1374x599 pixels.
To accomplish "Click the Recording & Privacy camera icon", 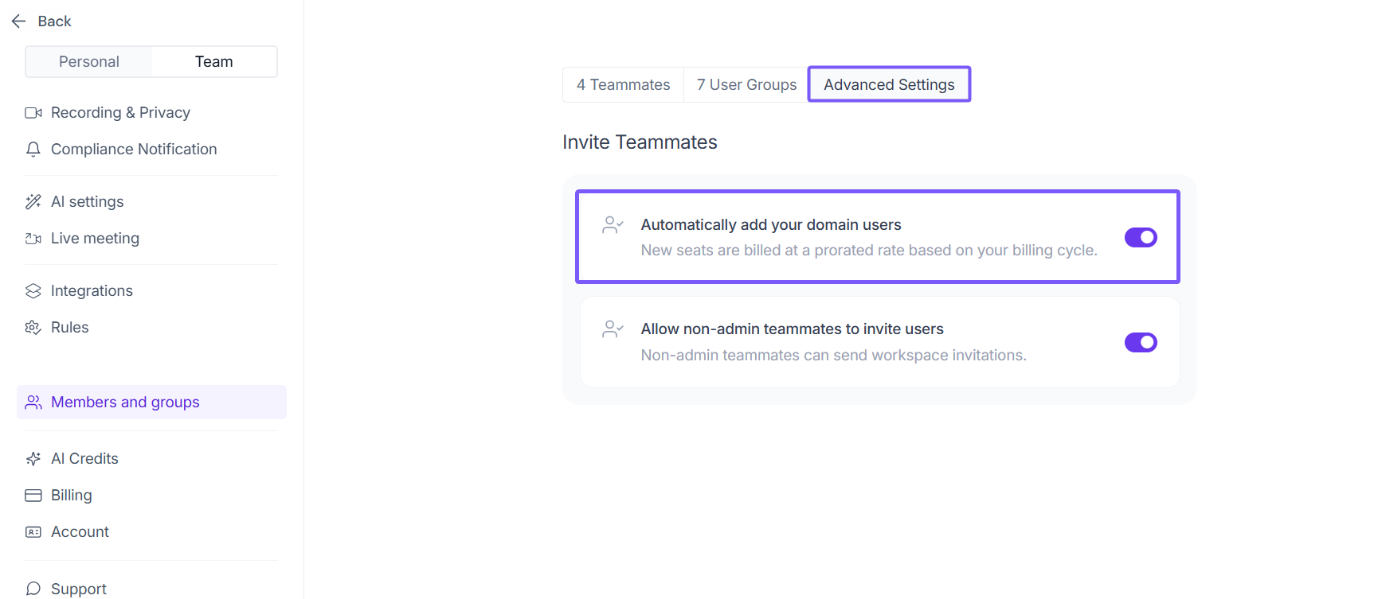I will pyautogui.click(x=33, y=113).
